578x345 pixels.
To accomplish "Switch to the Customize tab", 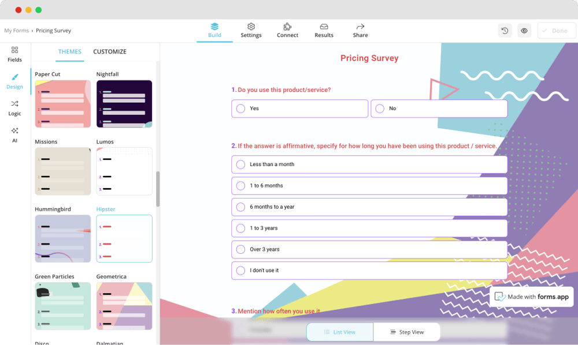I will pyautogui.click(x=110, y=52).
